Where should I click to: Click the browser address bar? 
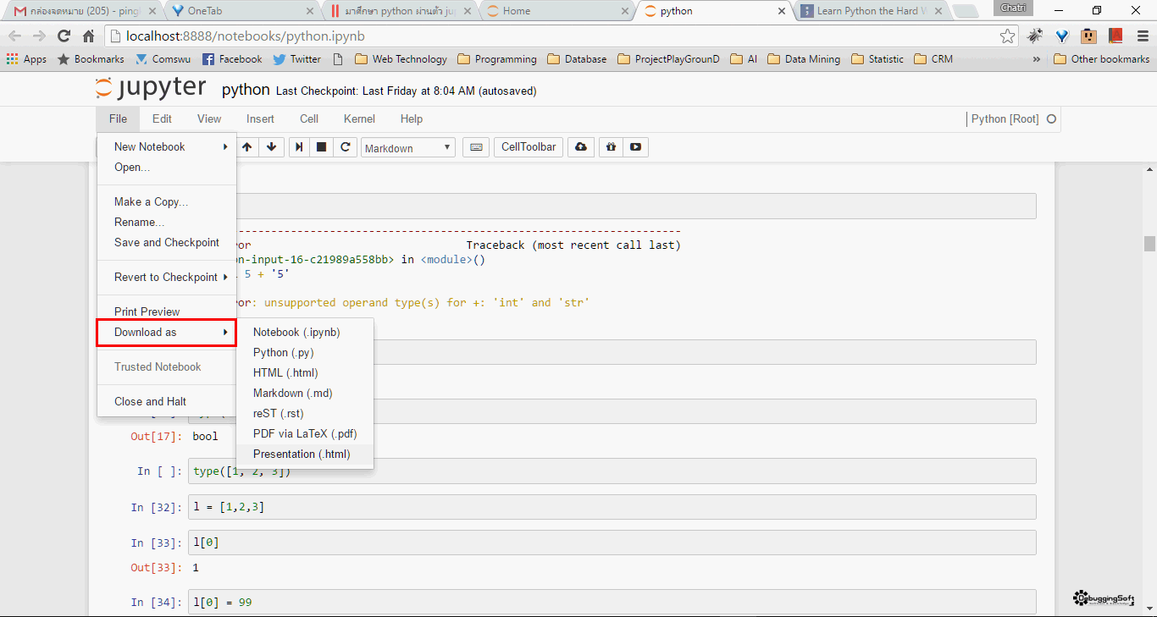click(x=551, y=36)
